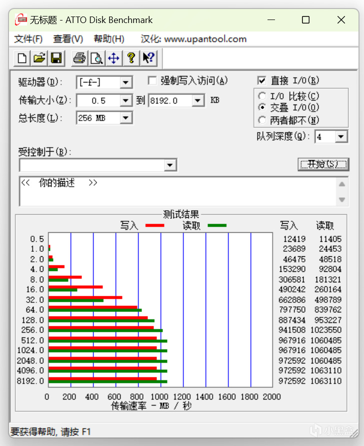364x446 pixels.
Task: Select the 交叠 I/O(O) radio button
Action: tap(262, 108)
